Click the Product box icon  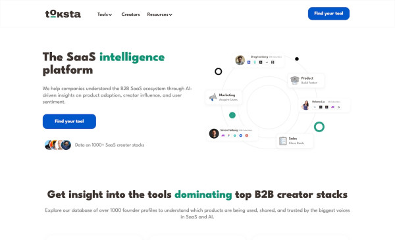coord(294,80)
